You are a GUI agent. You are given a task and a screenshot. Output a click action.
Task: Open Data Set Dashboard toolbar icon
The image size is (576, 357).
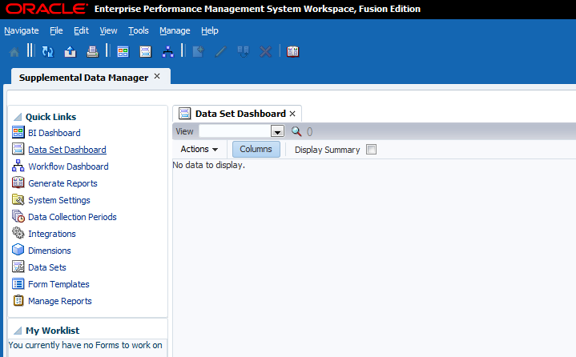click(146, 52)
